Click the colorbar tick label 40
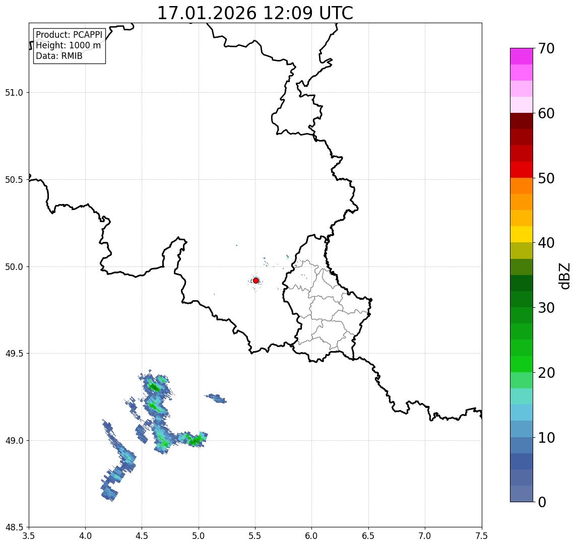The width and height of the screenshot is (577, 546). click(x=546, y=243)
